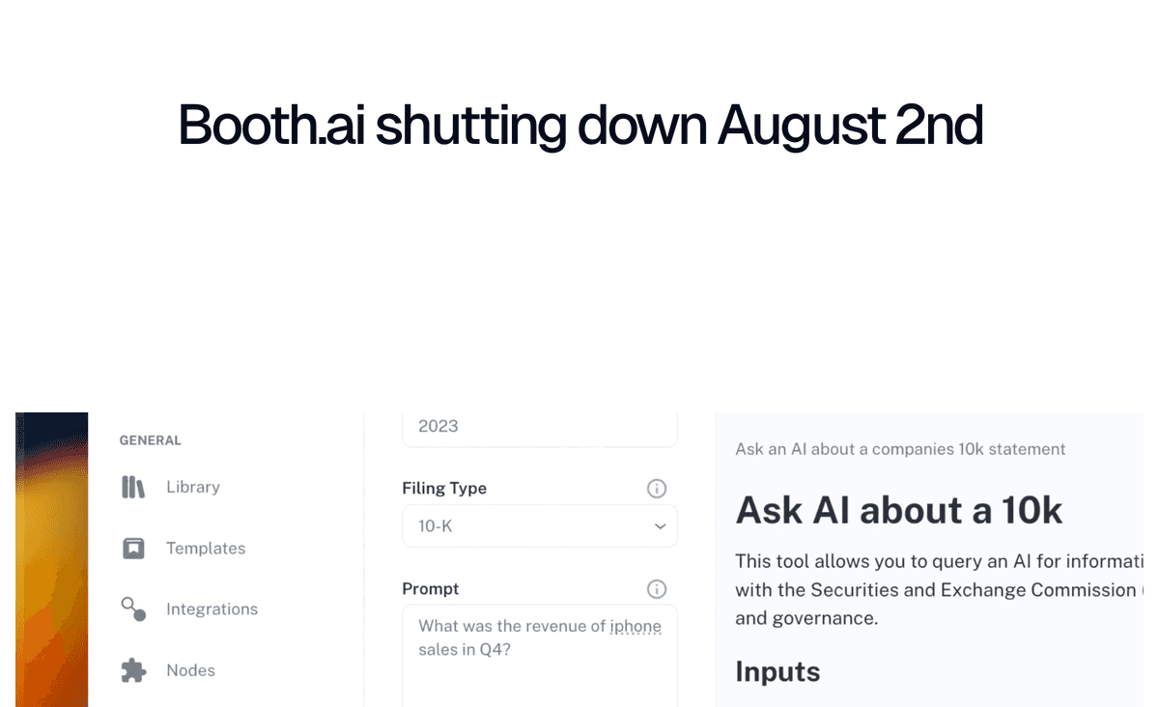Click the Integrations connector icon

coord(133,608)
